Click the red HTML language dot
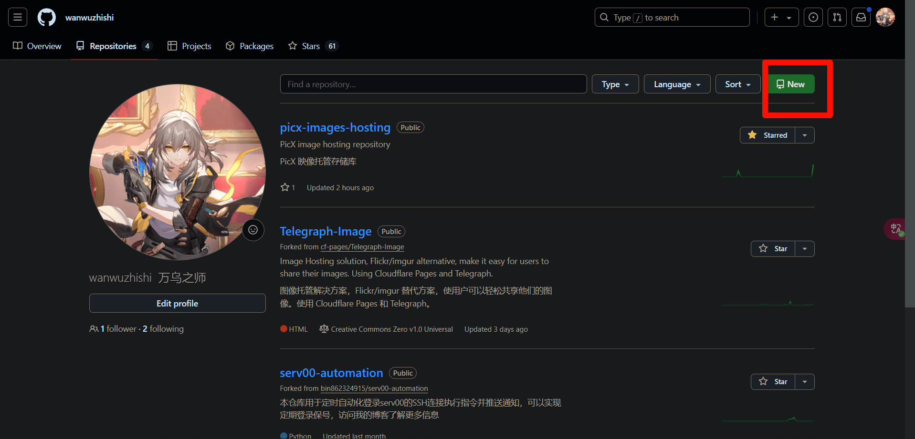This screenshot has height=439, width=915. click(x=284, y=328)
